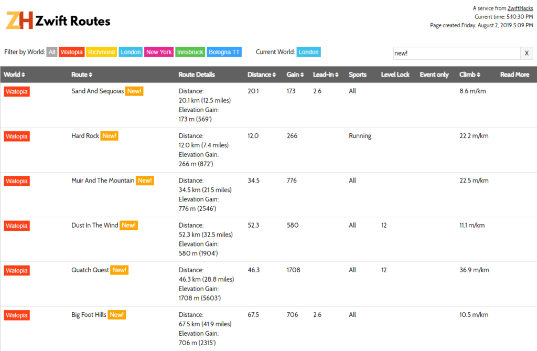Click the "1708 m (5603')" elevation detail
Screen dimensions: 537x351
(200, 298)
